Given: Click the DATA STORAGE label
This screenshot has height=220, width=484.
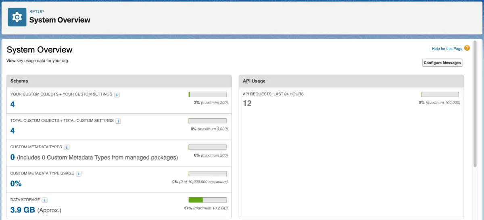Looking at the screenshot, I should pyautogui.click(x=25, y=200).
